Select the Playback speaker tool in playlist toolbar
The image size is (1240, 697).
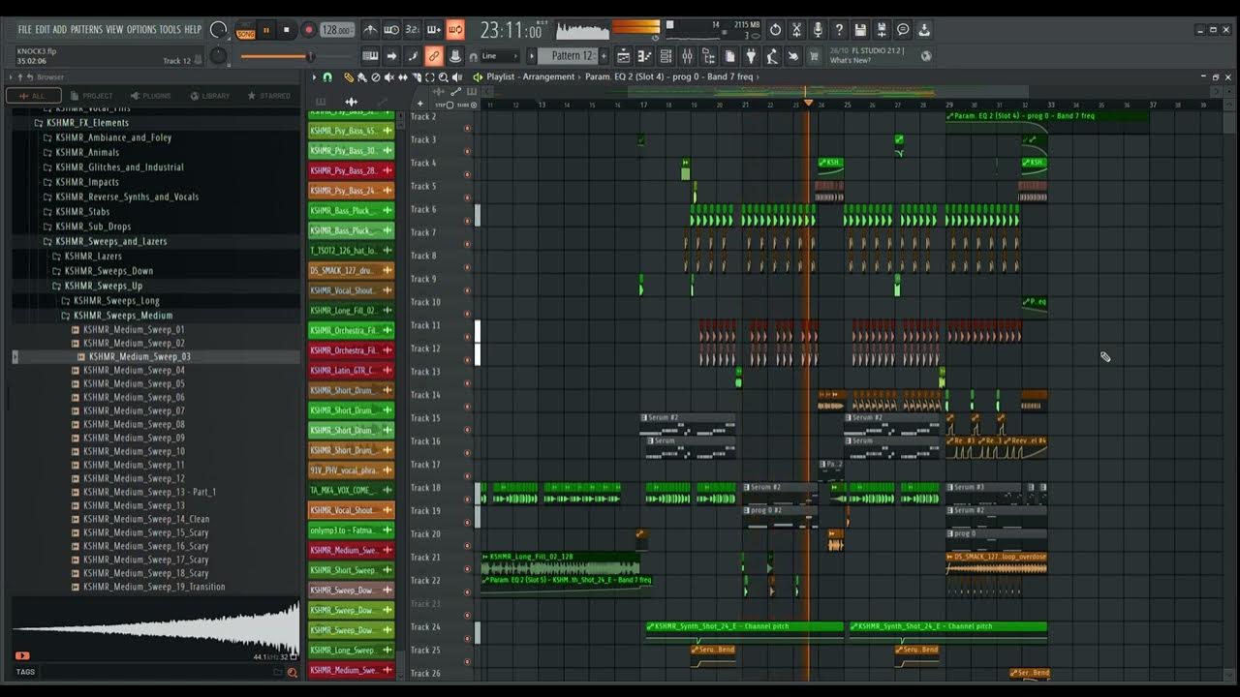click(x=456, y=76)
